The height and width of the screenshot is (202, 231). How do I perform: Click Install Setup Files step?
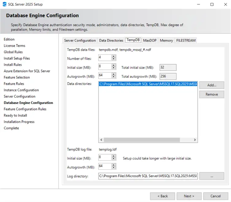[17, 58]
